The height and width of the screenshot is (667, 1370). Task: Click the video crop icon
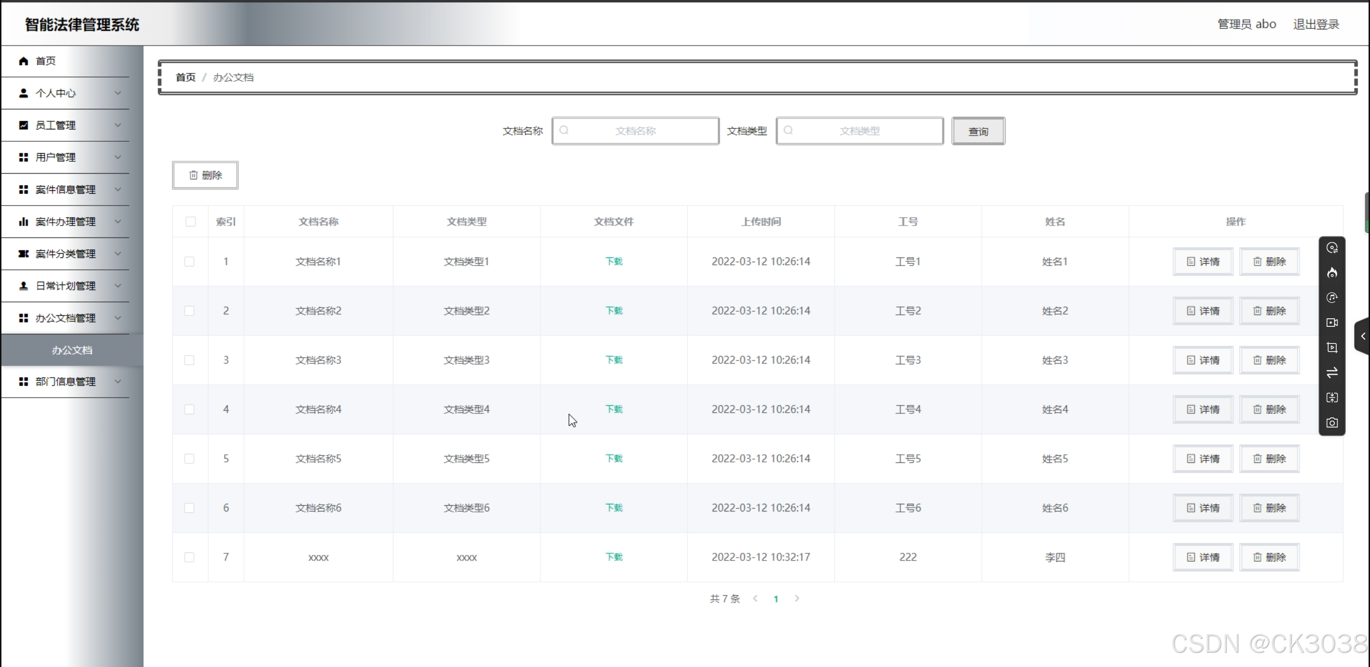pos(1332,348)
